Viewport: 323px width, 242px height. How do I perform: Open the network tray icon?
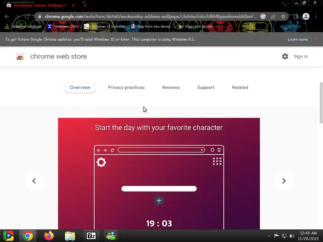pyautogui.click(x=284, y=236)
